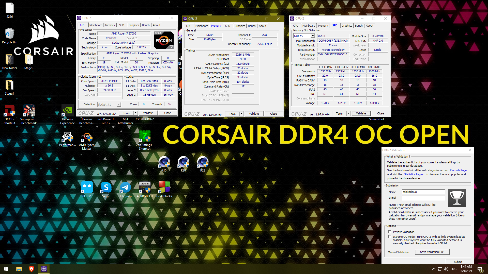Expand Tools dropdown arrow in CPU window
488x274 pixels.
[x=135, y=113]
